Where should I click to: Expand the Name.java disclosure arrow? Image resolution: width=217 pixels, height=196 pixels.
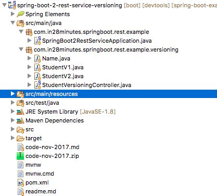tap(30, 58)
